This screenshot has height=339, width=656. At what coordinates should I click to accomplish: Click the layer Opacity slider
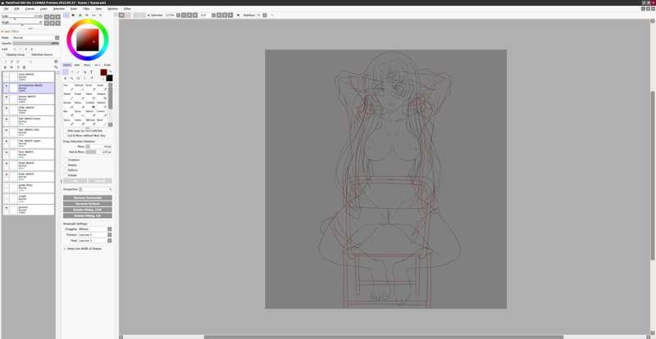click(36, 43)
